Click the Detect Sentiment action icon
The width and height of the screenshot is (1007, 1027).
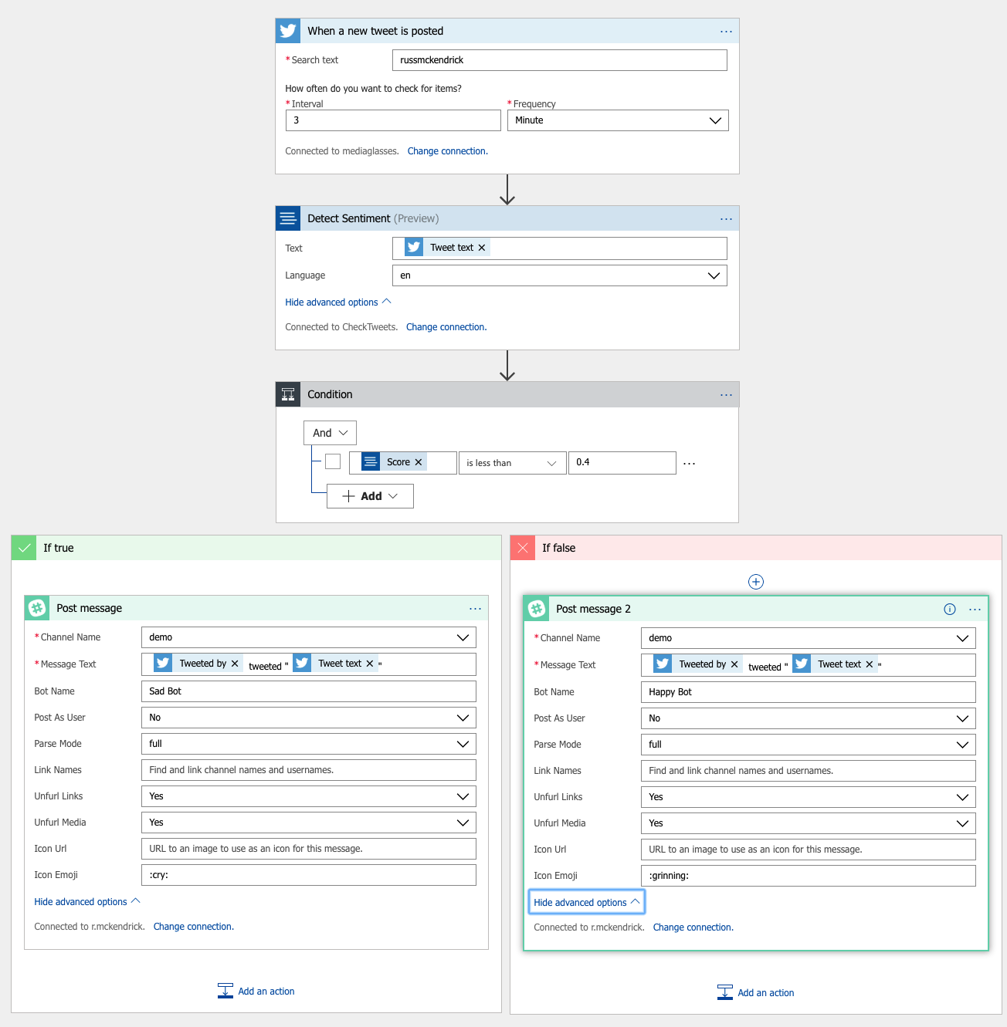coord(287,218)
